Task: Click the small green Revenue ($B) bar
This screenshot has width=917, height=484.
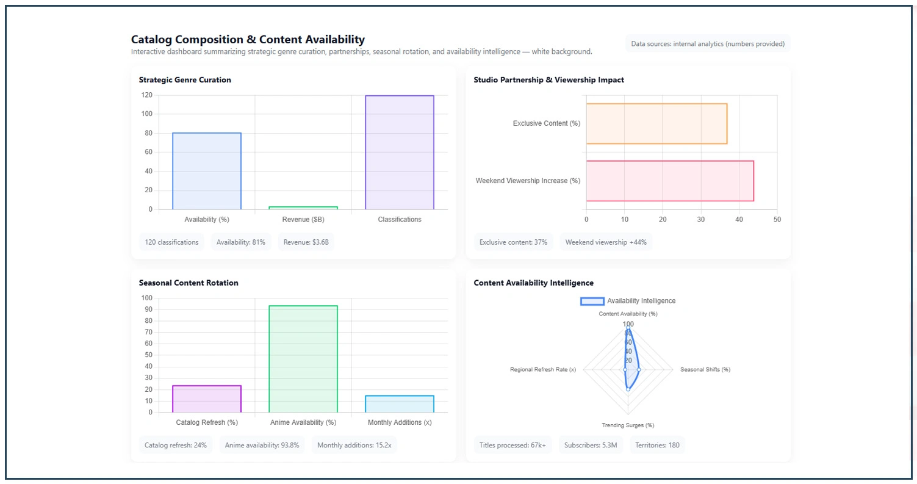Action: point(303,208)
